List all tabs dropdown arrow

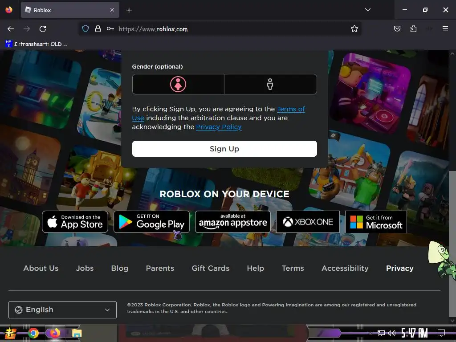367,10
